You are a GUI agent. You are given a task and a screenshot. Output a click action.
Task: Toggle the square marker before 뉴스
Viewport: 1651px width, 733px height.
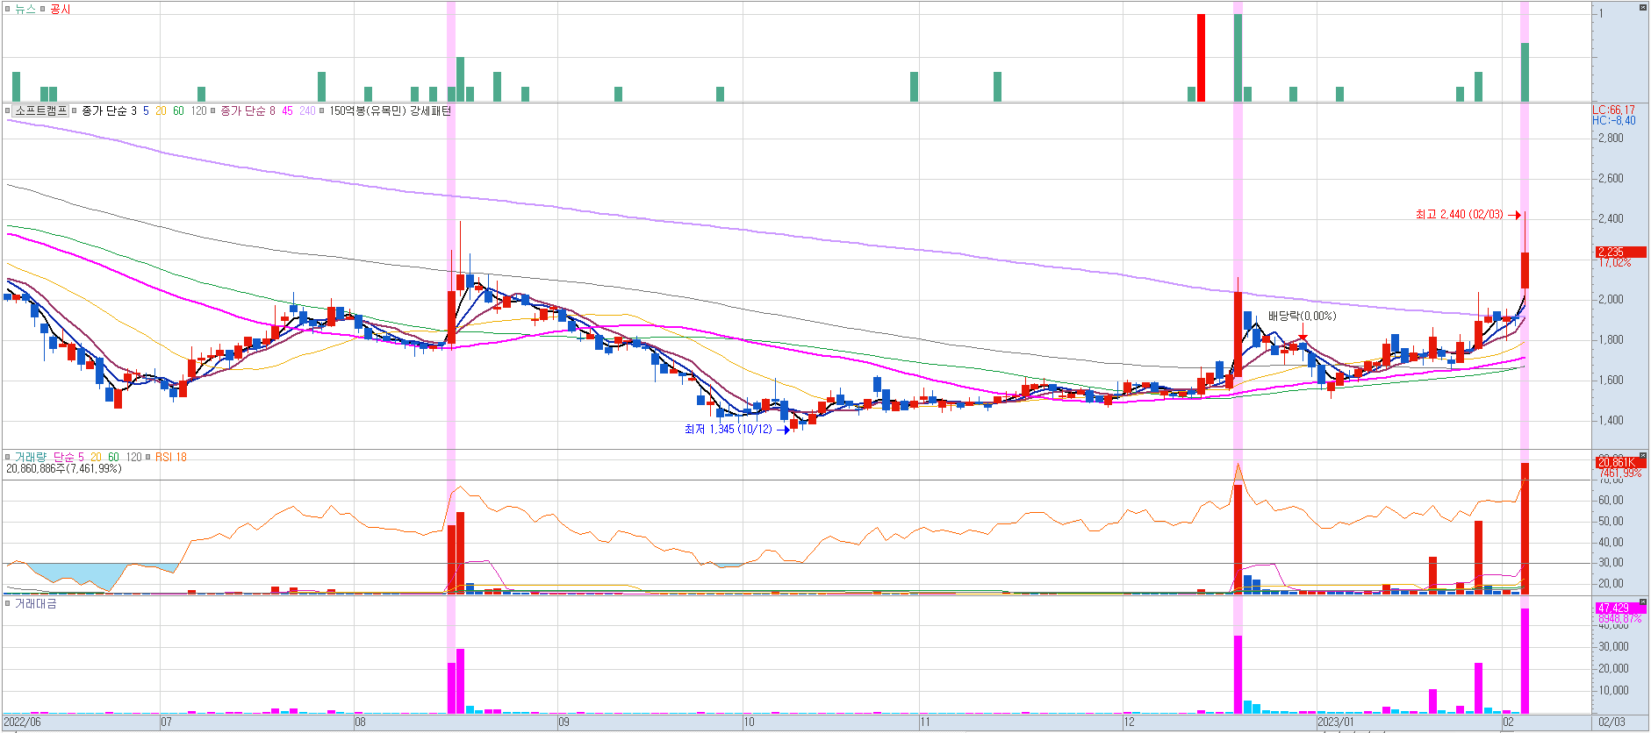pyautogui.click(x=8, y=9)
